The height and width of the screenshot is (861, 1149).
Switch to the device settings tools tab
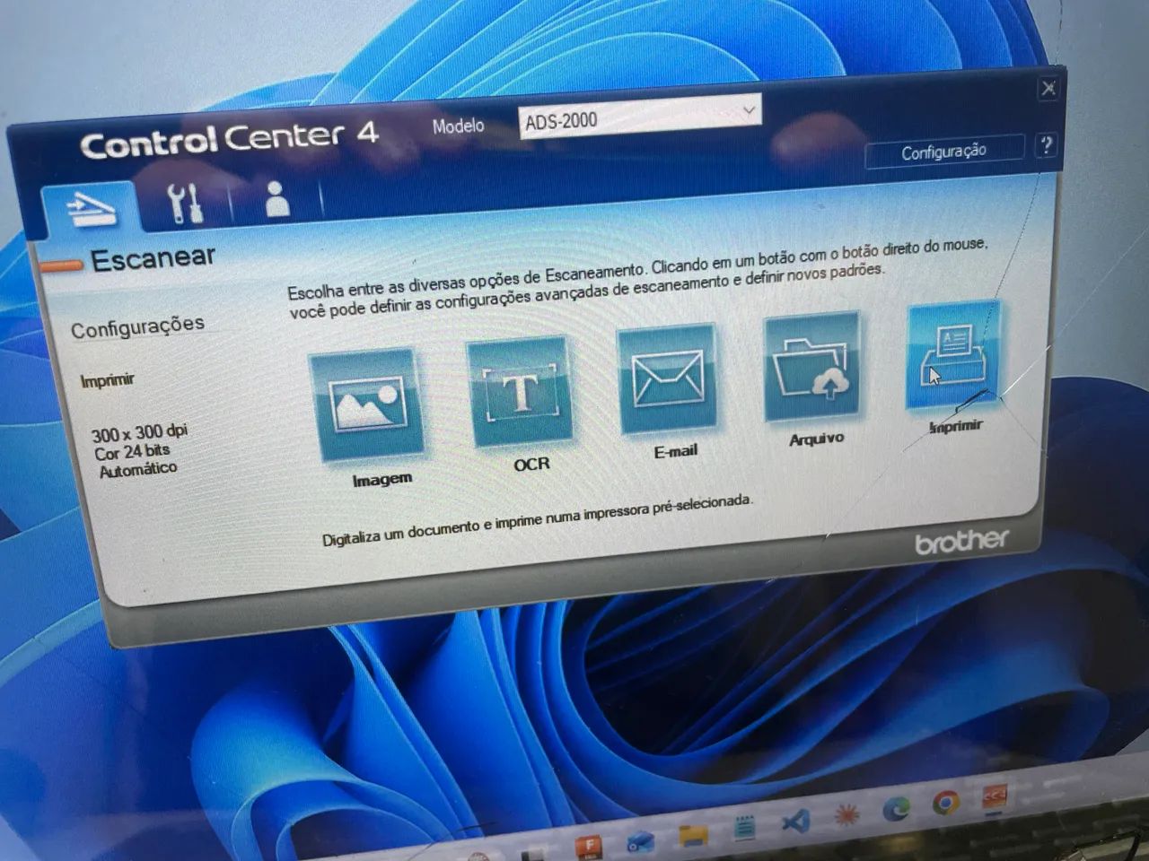point(186,203)
